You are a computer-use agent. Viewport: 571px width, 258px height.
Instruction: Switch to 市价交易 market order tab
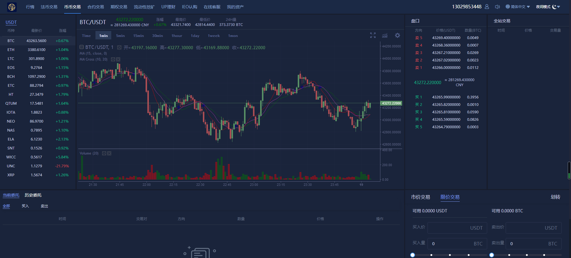(x=420, y=197)
